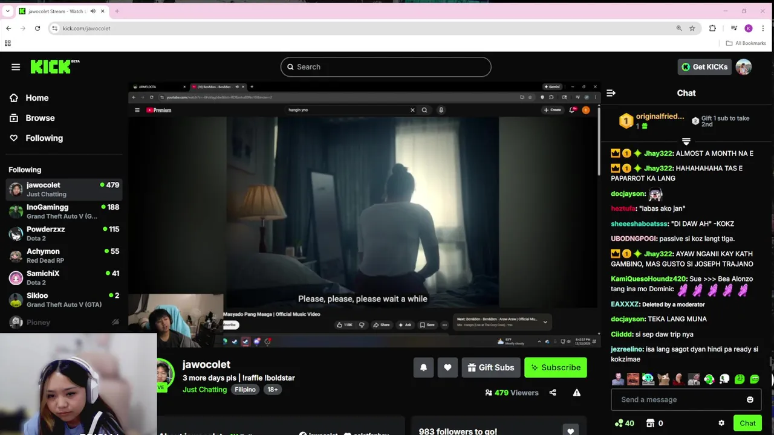This screenshot has height=435, width=774.
Task: Open the Just Chatting category link
Action: 204,390
